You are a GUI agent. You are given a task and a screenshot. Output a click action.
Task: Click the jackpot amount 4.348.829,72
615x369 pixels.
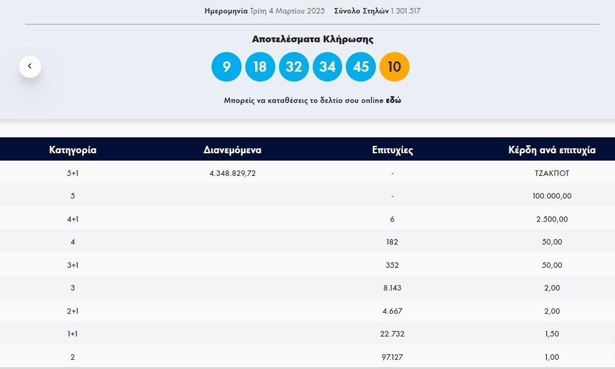pos(232,173)
